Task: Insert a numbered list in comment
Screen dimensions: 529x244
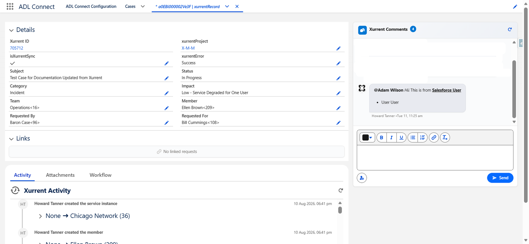Action: click(423, 137)
